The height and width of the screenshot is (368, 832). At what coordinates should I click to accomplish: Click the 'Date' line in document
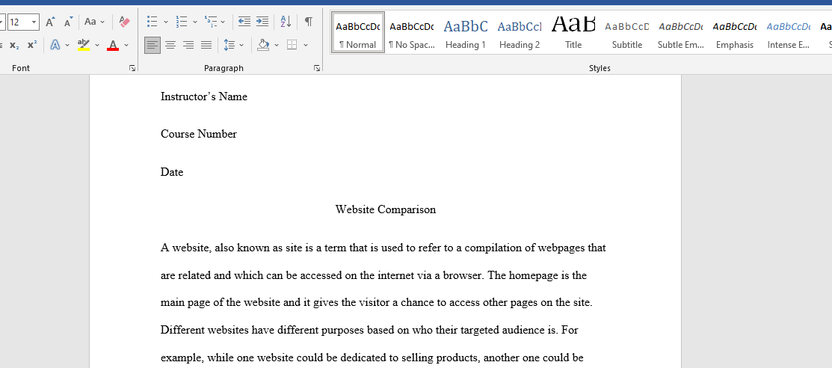click(x=172, y=172)
